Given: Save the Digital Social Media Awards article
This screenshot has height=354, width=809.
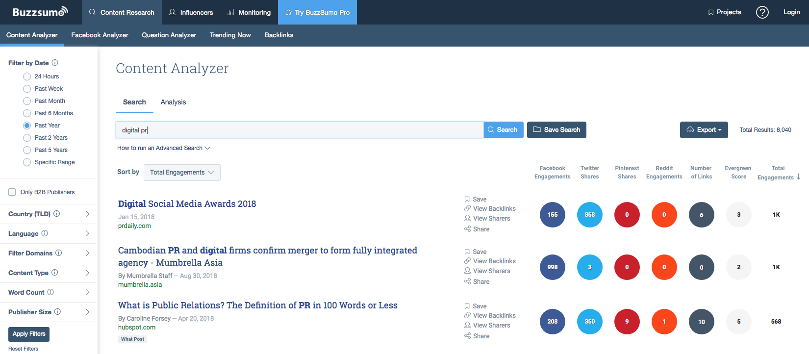Looking at the screenshot, I should pos(475,199).
